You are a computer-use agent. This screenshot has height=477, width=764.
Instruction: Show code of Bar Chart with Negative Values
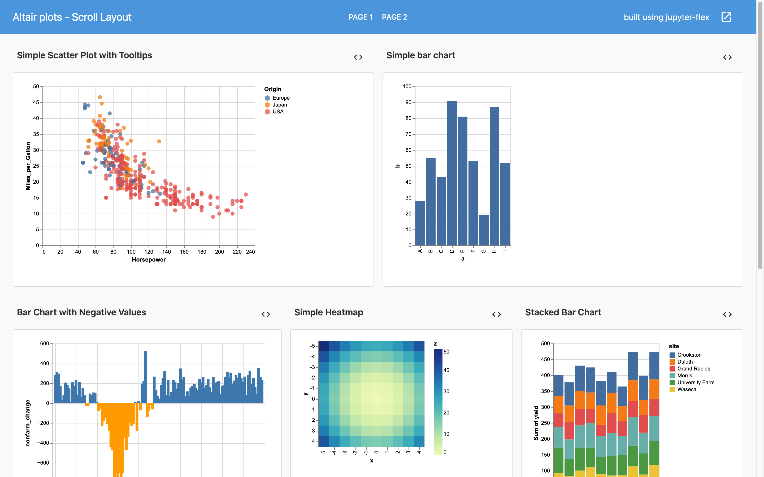tap(266, 314)
